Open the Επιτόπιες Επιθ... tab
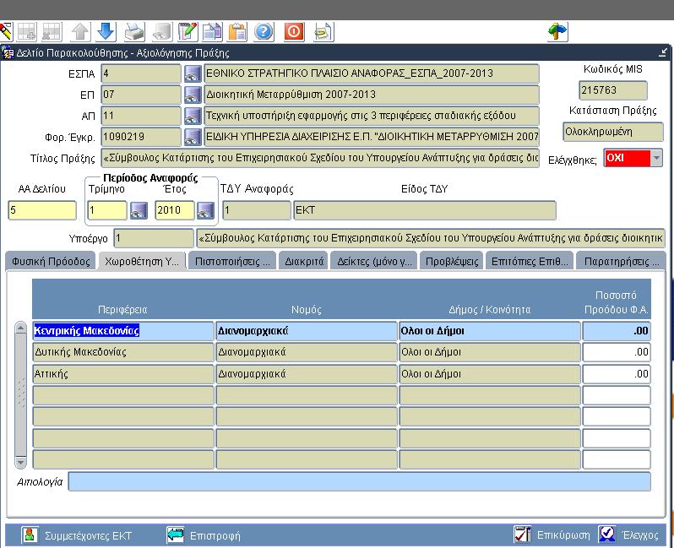This screenshot has width=674, height=548. 530,261
